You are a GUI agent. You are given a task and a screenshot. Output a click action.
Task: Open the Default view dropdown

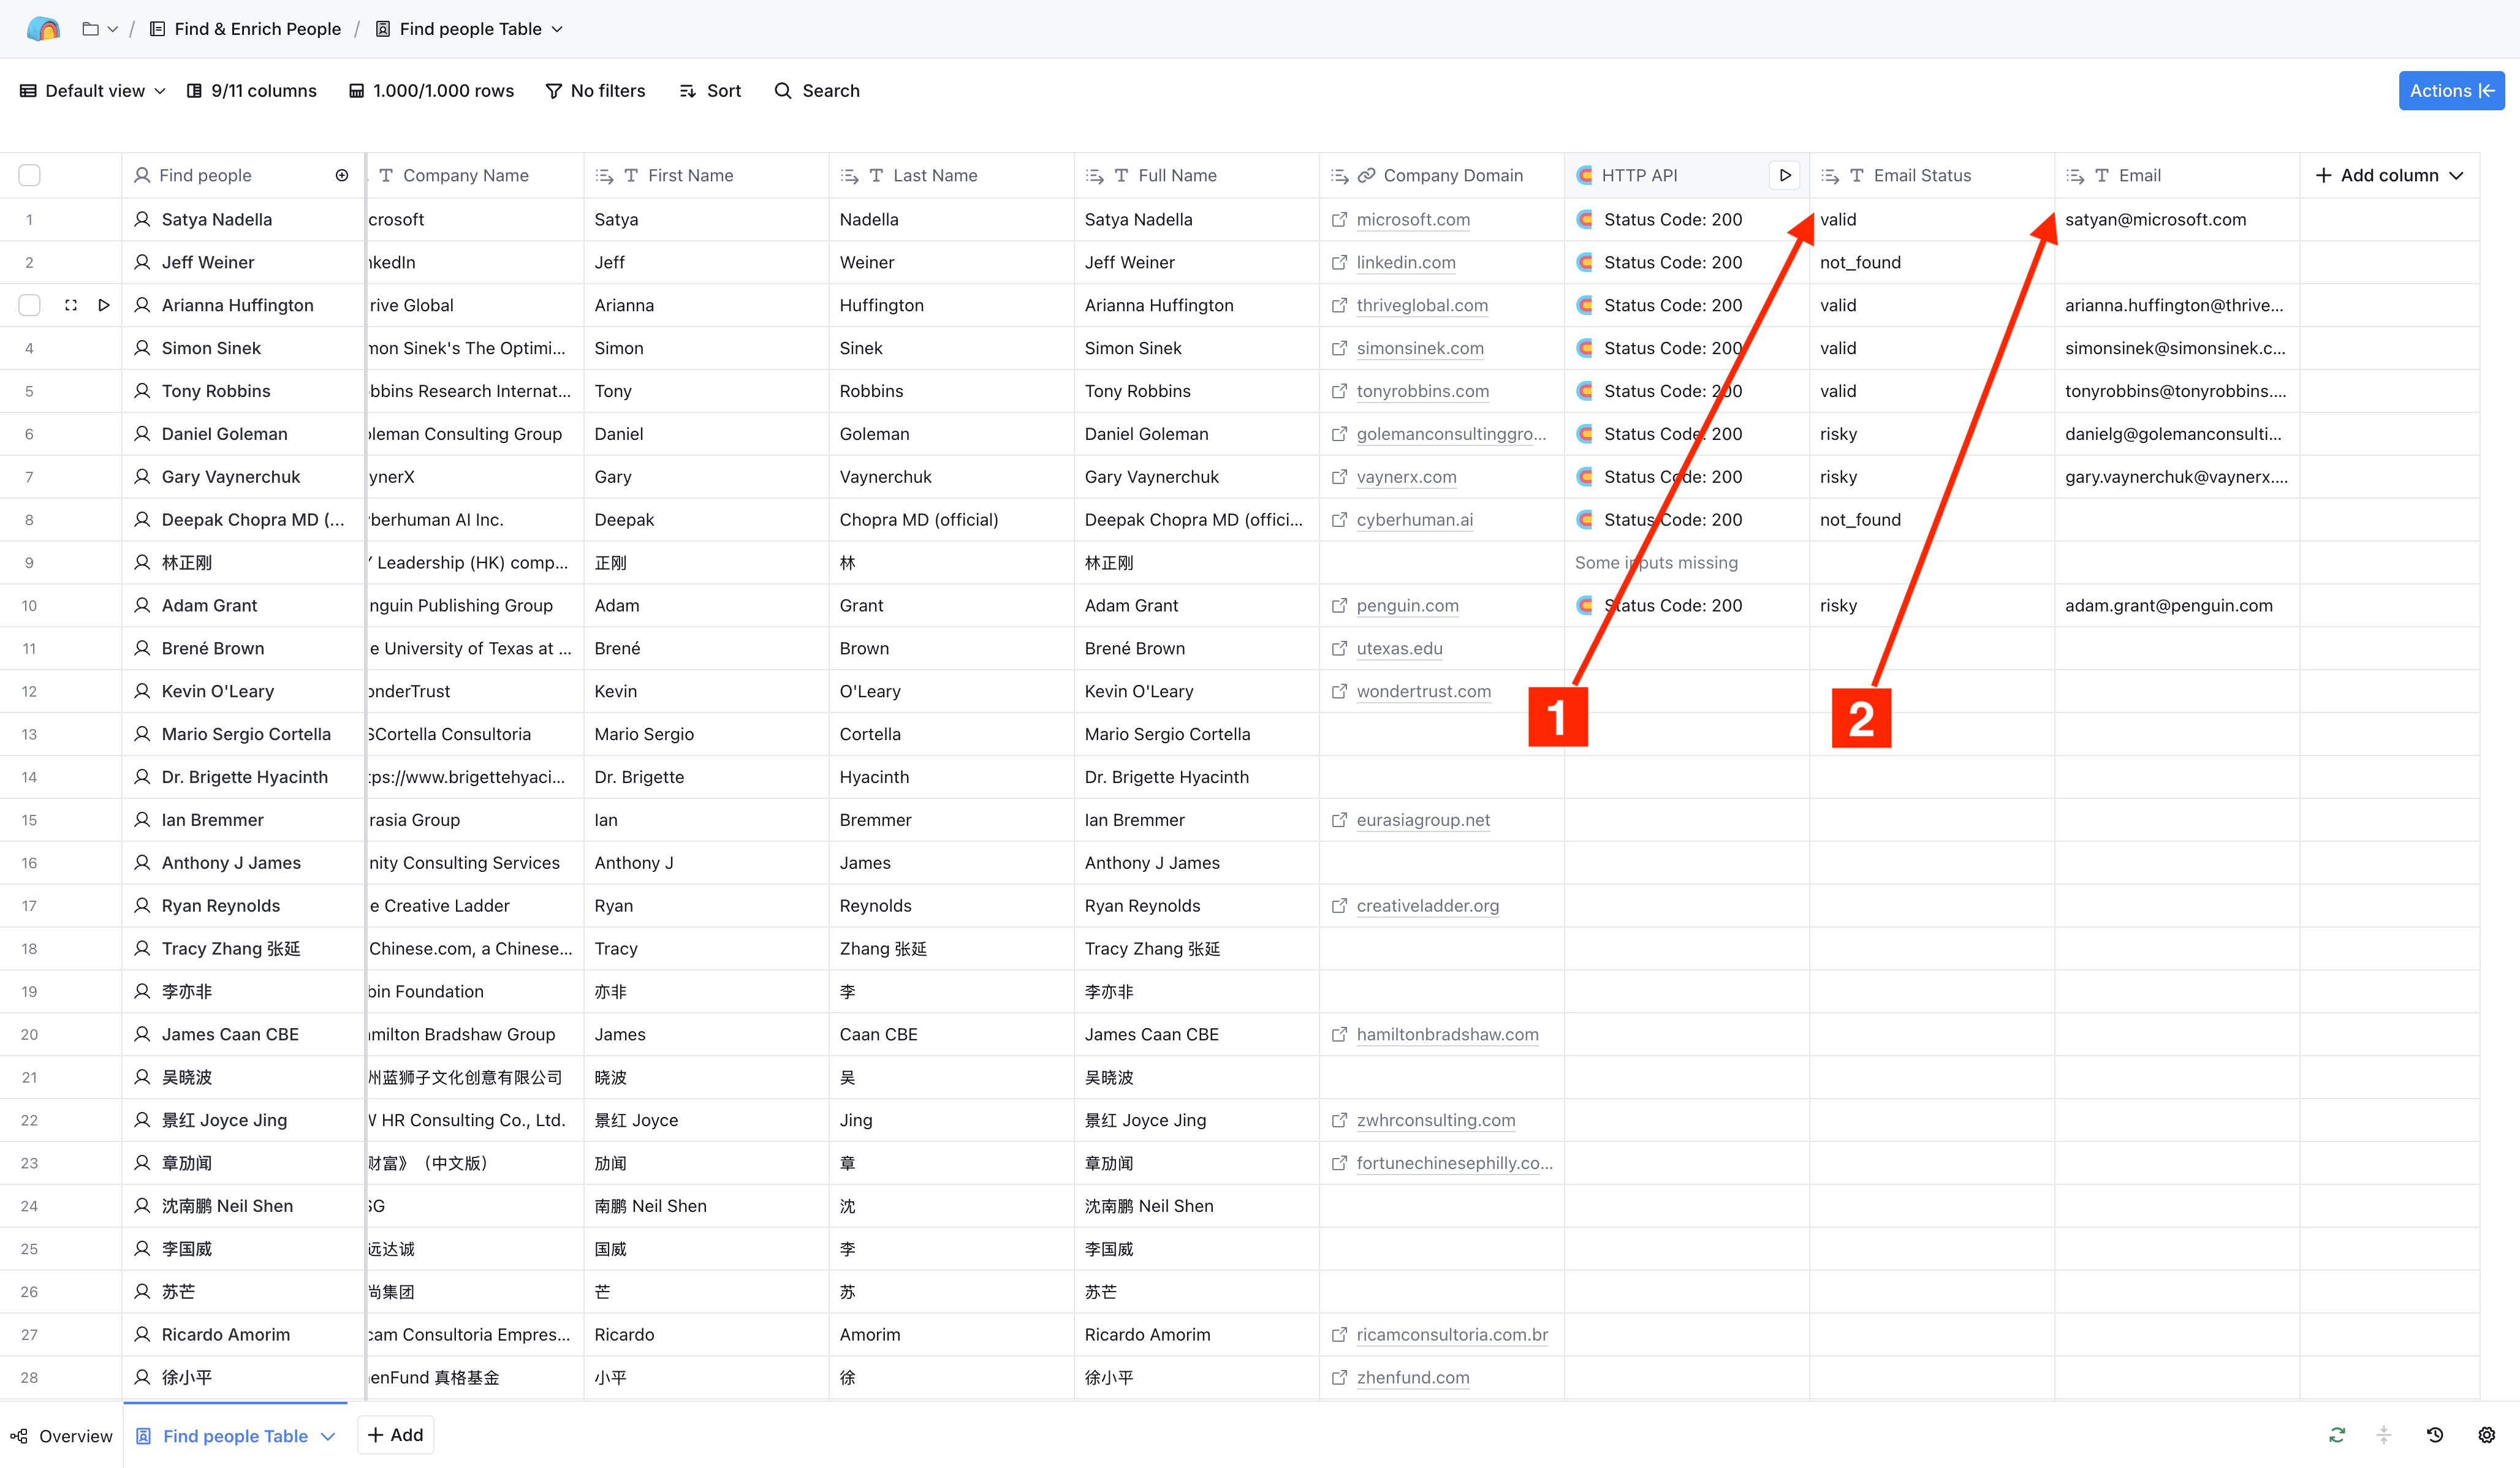coord(93,91)
